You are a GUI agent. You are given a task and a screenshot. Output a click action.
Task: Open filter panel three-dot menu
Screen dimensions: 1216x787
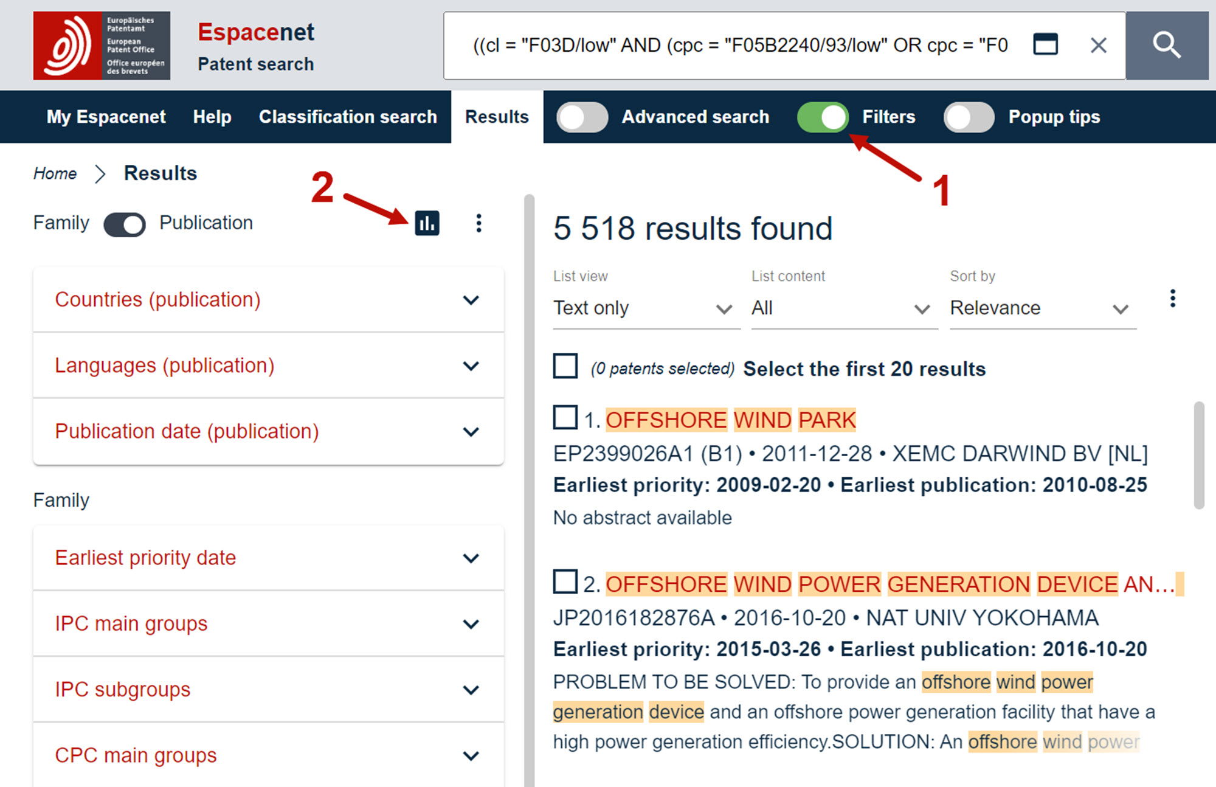pos(479,223)
